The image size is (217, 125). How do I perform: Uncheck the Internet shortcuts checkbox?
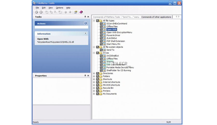(98, 82)
